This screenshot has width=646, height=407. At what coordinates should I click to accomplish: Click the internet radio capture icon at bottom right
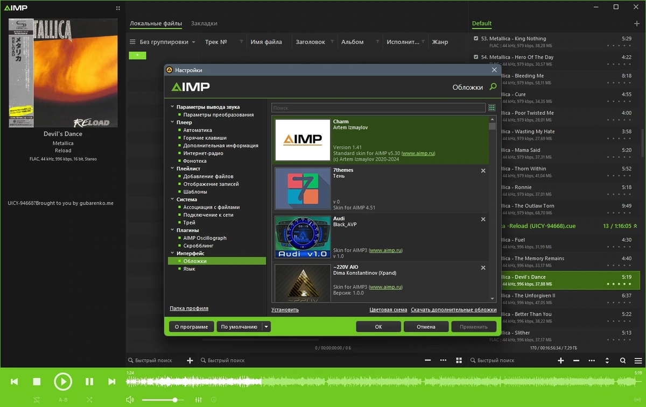pos(637,400)
